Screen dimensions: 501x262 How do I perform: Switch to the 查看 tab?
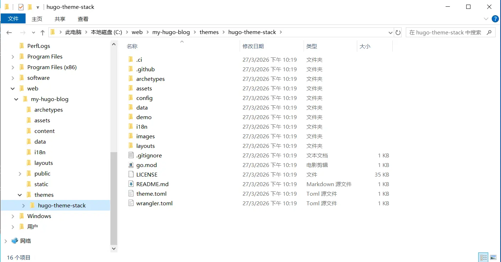pyautogui.click(x=83, y=19)
